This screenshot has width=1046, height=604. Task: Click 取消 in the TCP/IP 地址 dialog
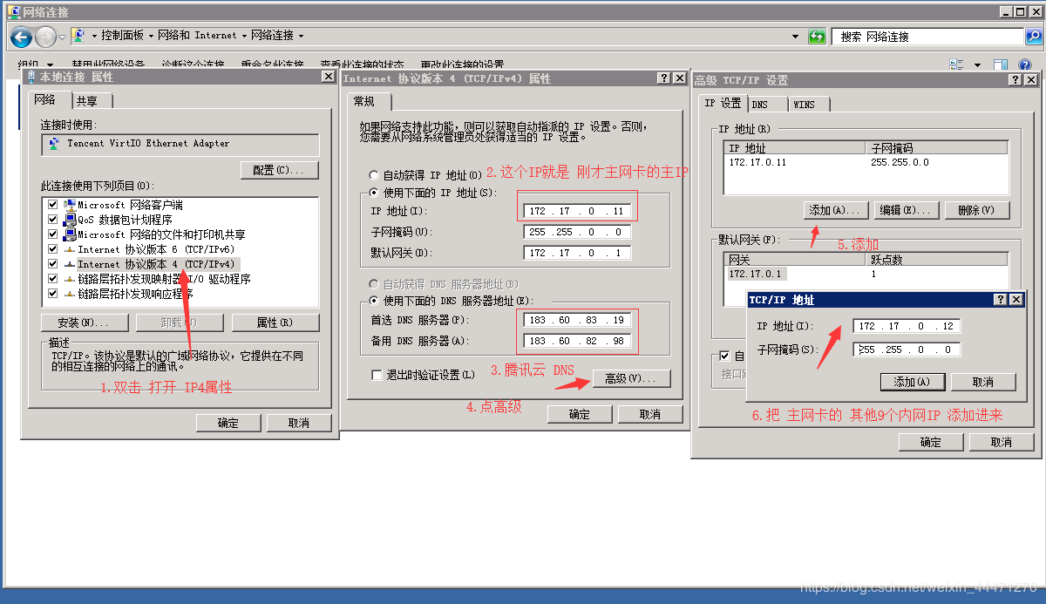point(983,382)
